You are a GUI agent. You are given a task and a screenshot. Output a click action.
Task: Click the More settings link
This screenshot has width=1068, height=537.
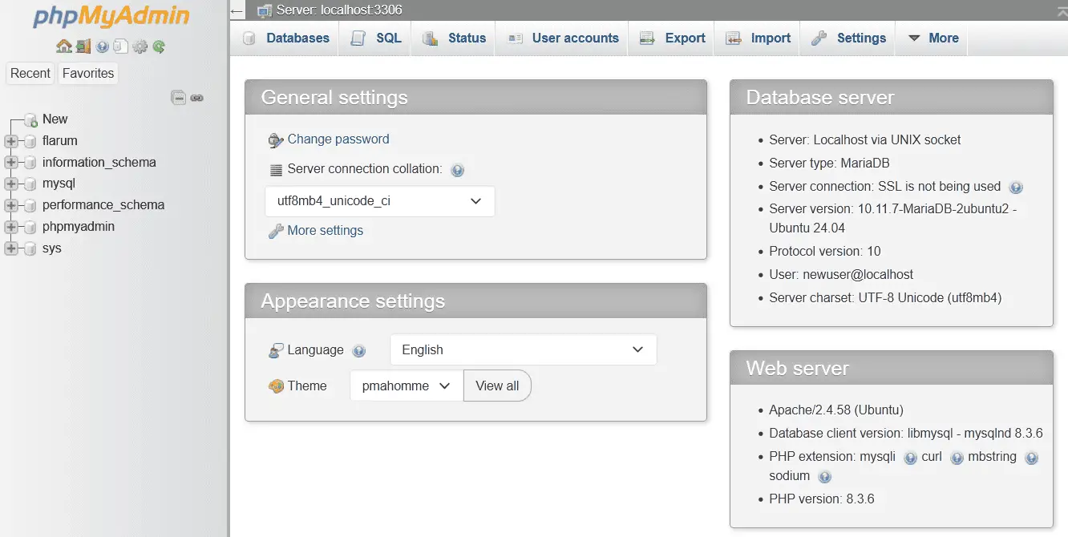point(326,230)
